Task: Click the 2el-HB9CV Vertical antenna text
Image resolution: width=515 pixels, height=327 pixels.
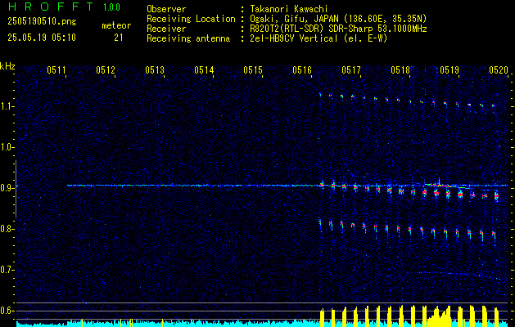Action: pos(318,38)
